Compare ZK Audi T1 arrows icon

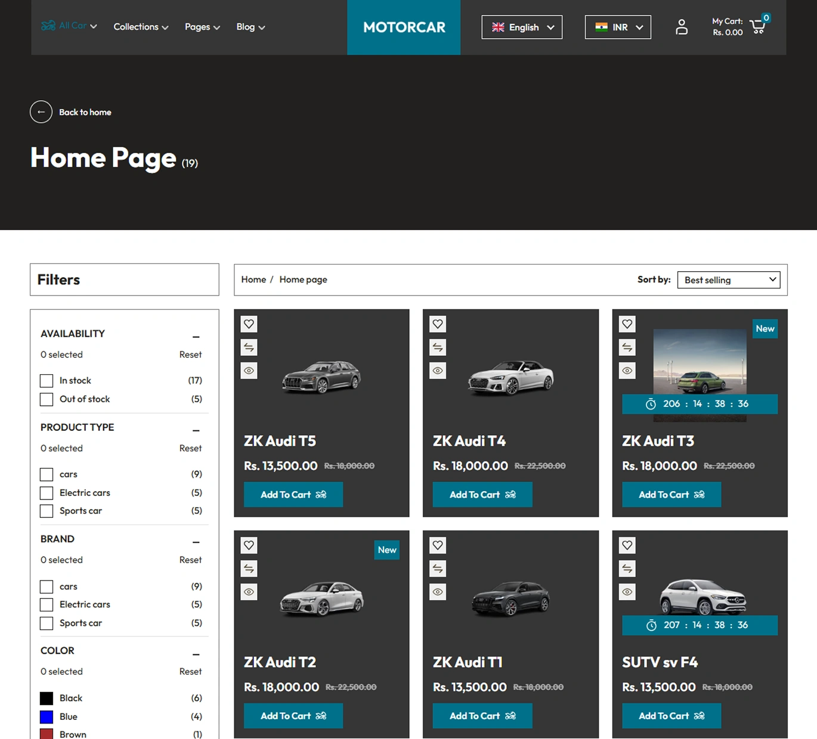point(438,569)
